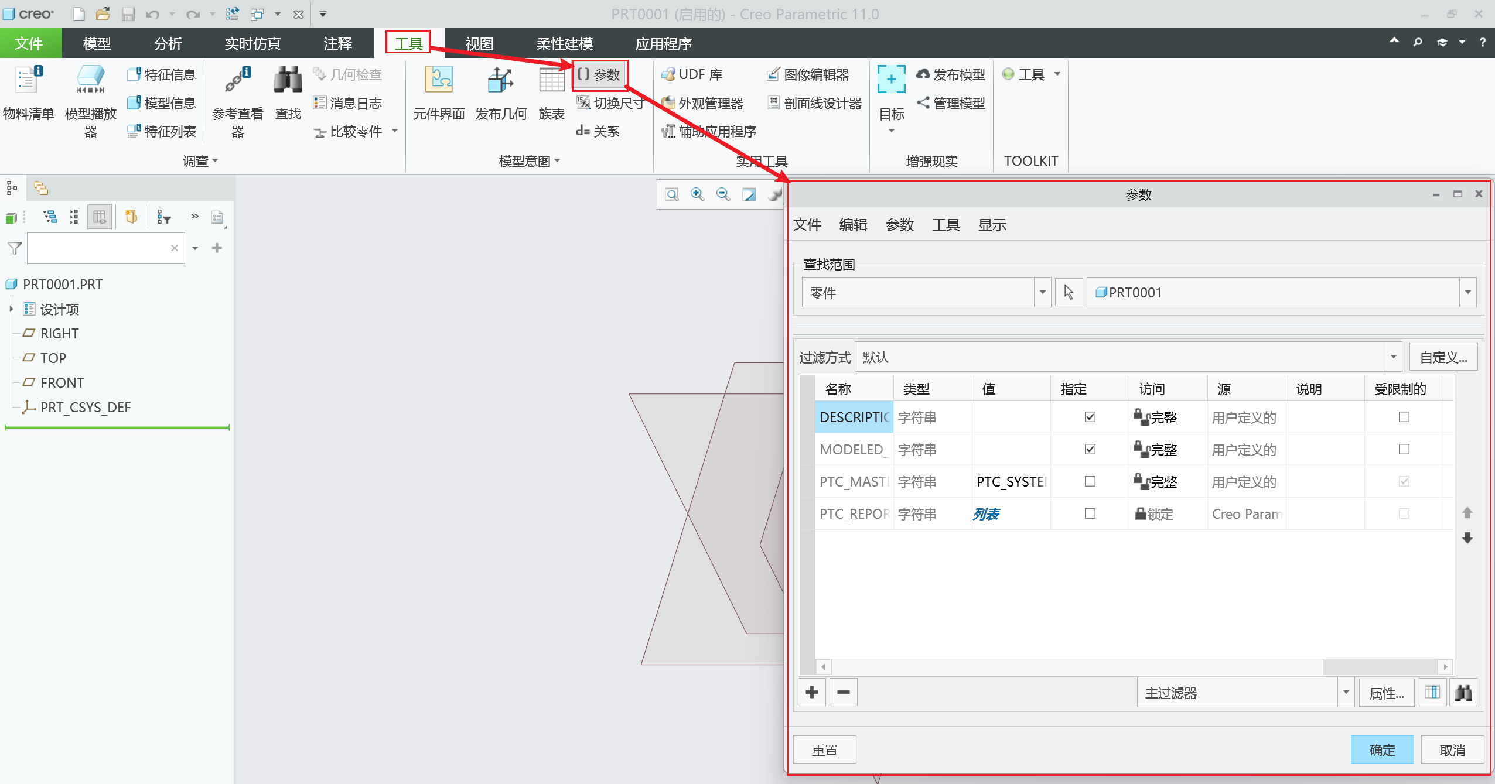This screenshot has height=784, width=1495.
Task: Open the lookup scope 零件 dropdown
Action: click(x=1042, y=292)
